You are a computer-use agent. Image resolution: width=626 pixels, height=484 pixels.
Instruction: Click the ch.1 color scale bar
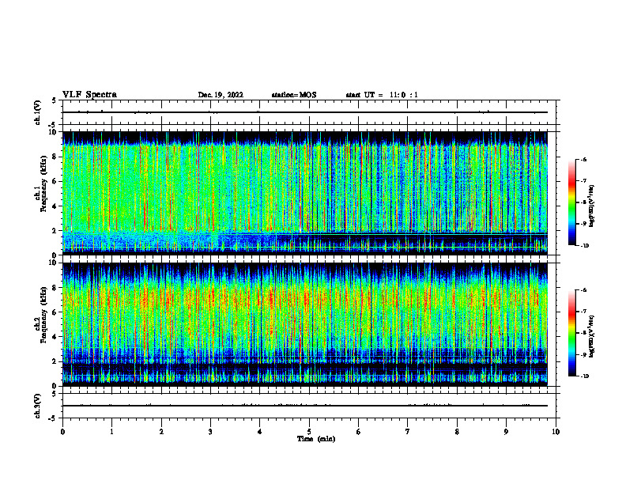[572, 202]
